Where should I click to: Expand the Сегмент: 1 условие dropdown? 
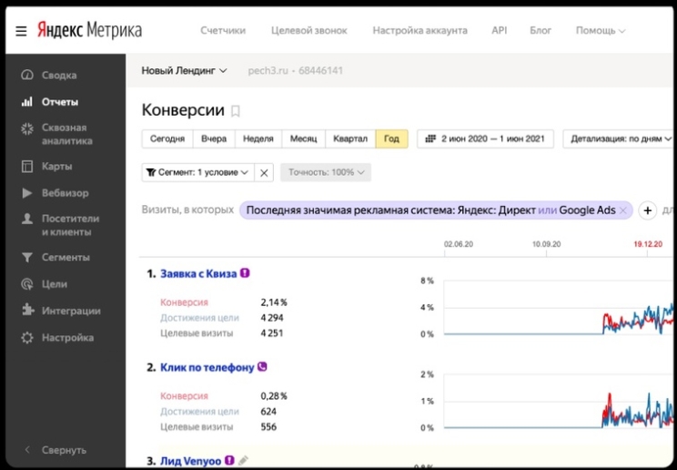[197, 172]
